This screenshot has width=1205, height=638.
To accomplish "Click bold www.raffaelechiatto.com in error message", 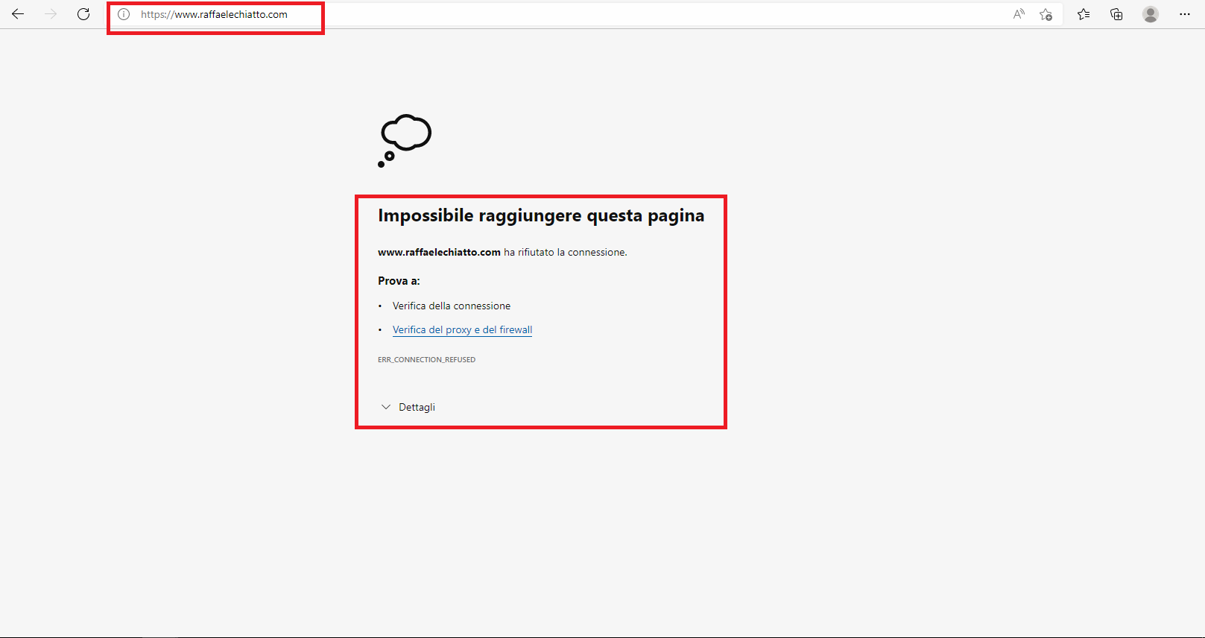I will pyautogui.click(x=439, y=252).
